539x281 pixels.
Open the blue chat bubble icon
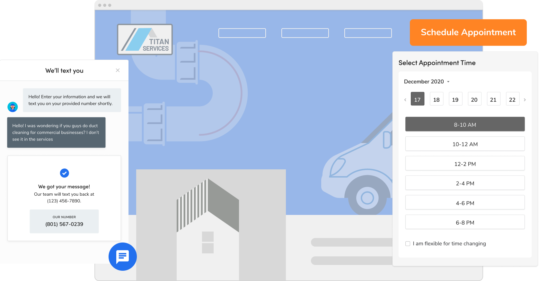[123, 257]
